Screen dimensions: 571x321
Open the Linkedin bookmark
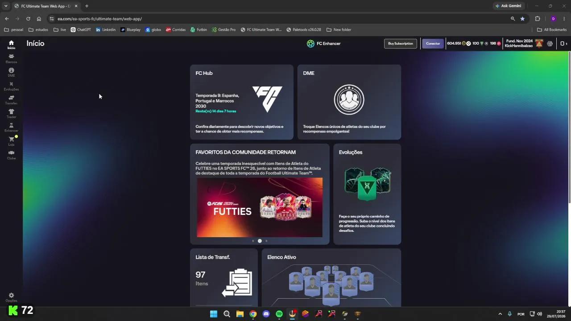[105, 29]
